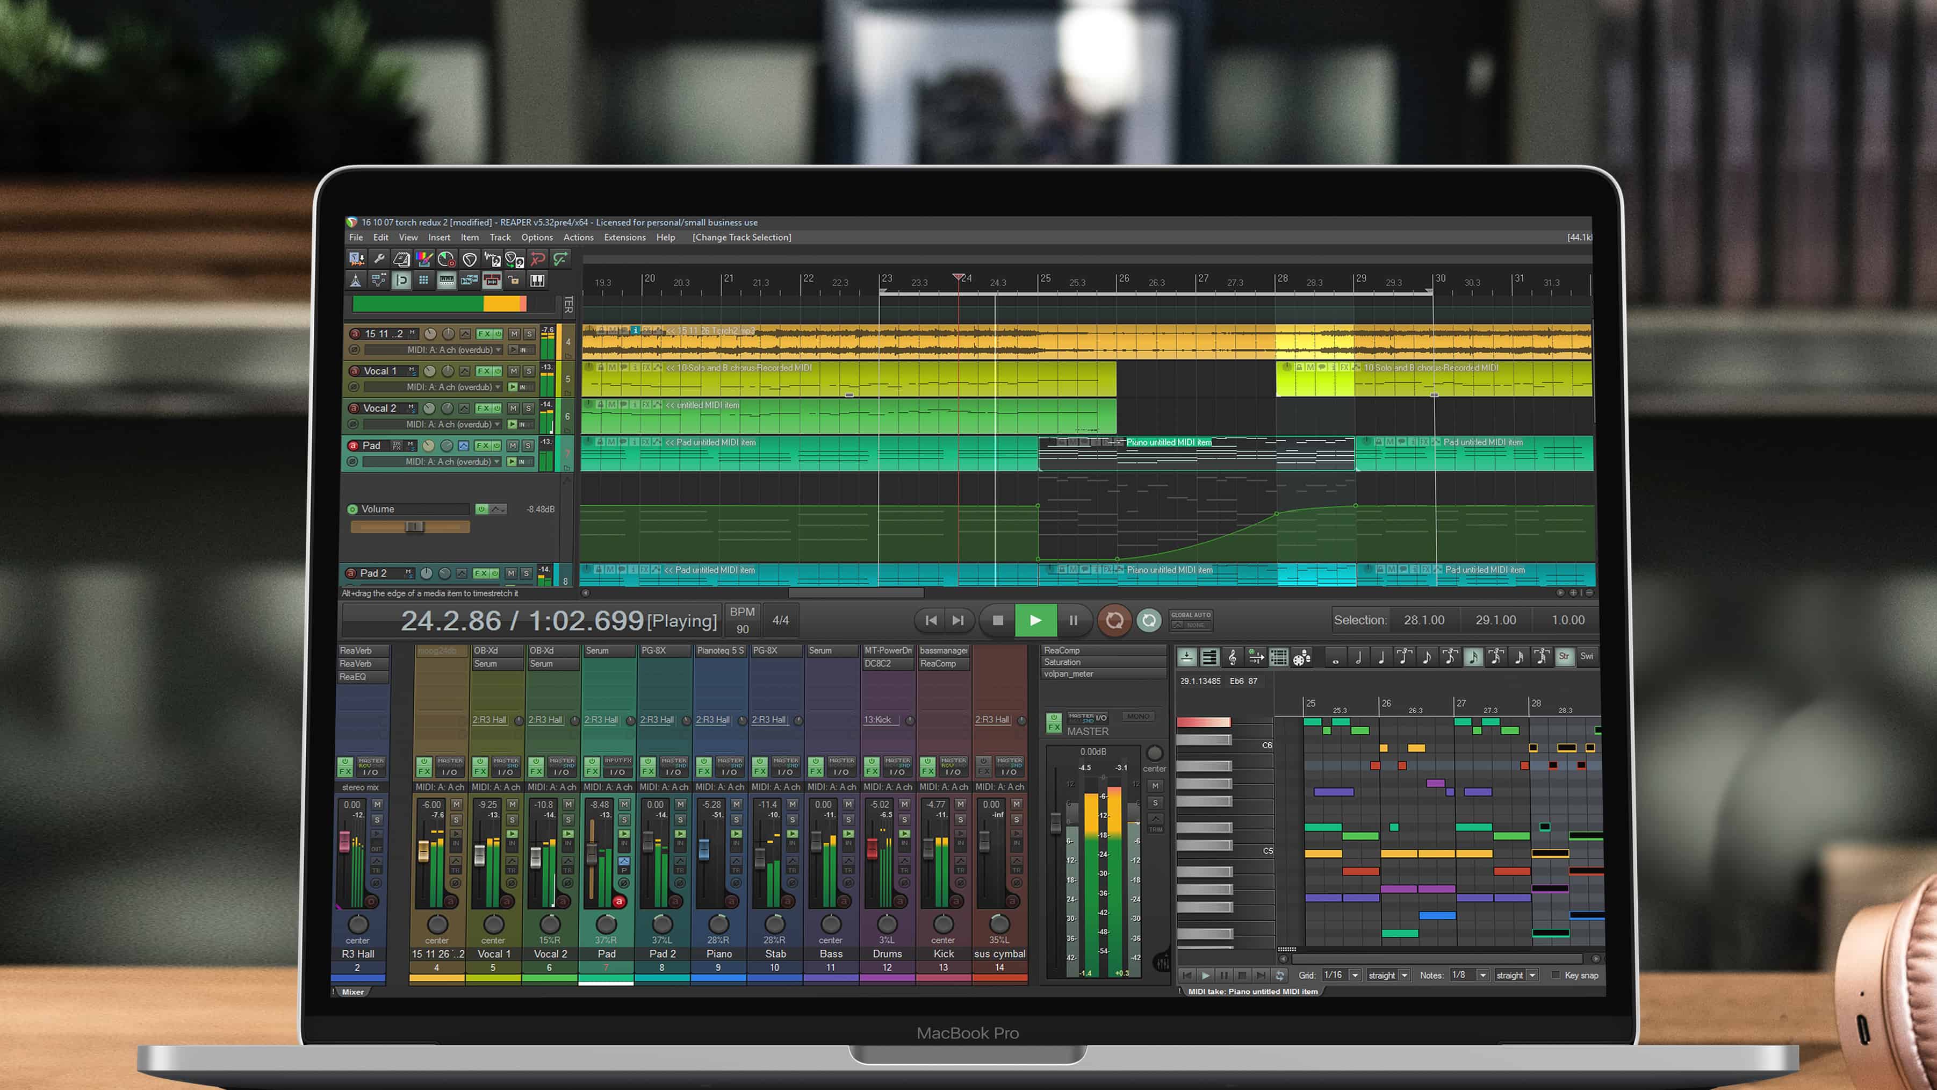Click the wrench preferences toolbar icon
The image size is (1937, 1090).
379,259
